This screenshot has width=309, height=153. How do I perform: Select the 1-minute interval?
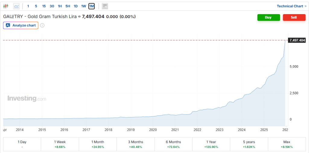point(28,6)
